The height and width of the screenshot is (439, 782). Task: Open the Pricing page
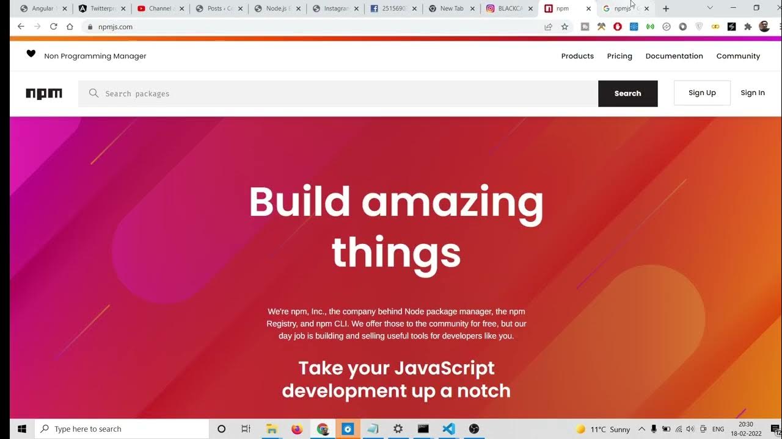619,56
